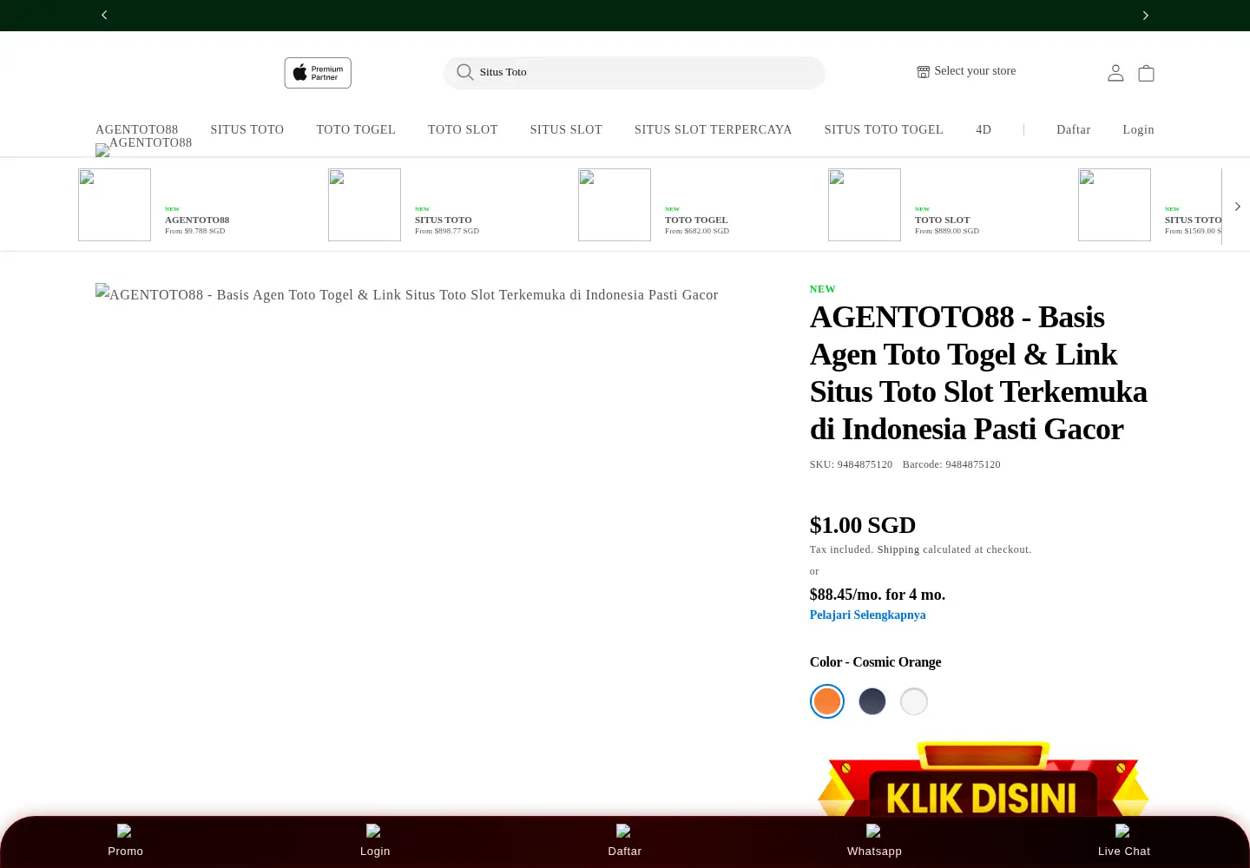1250x868 pixels.
Task: Follow the Shipping policy link
Action: coord(898,549)
